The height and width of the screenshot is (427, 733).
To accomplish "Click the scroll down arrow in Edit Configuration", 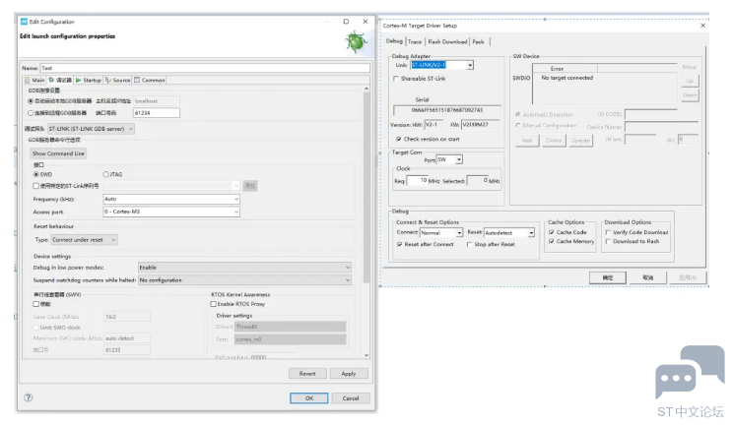I will pos(366,355).
